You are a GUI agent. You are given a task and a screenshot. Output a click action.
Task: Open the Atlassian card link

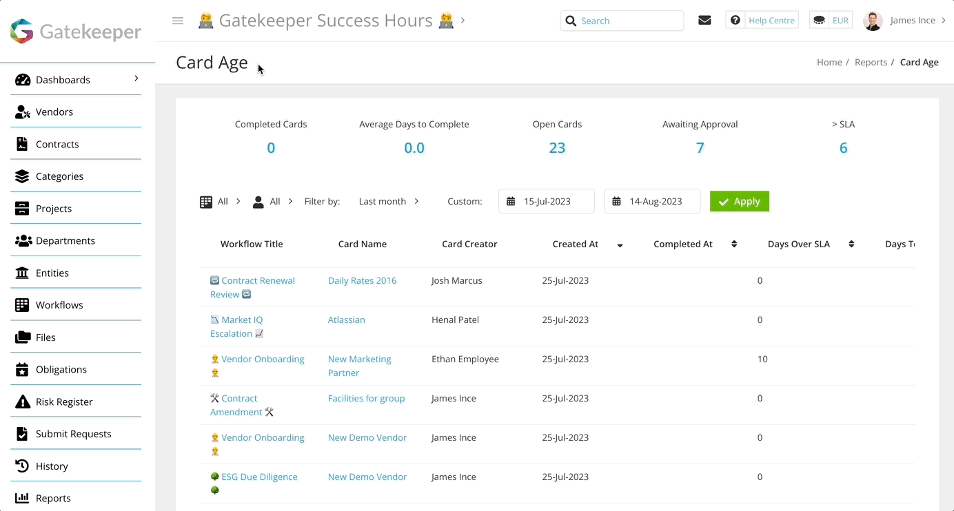coord(347,320)
